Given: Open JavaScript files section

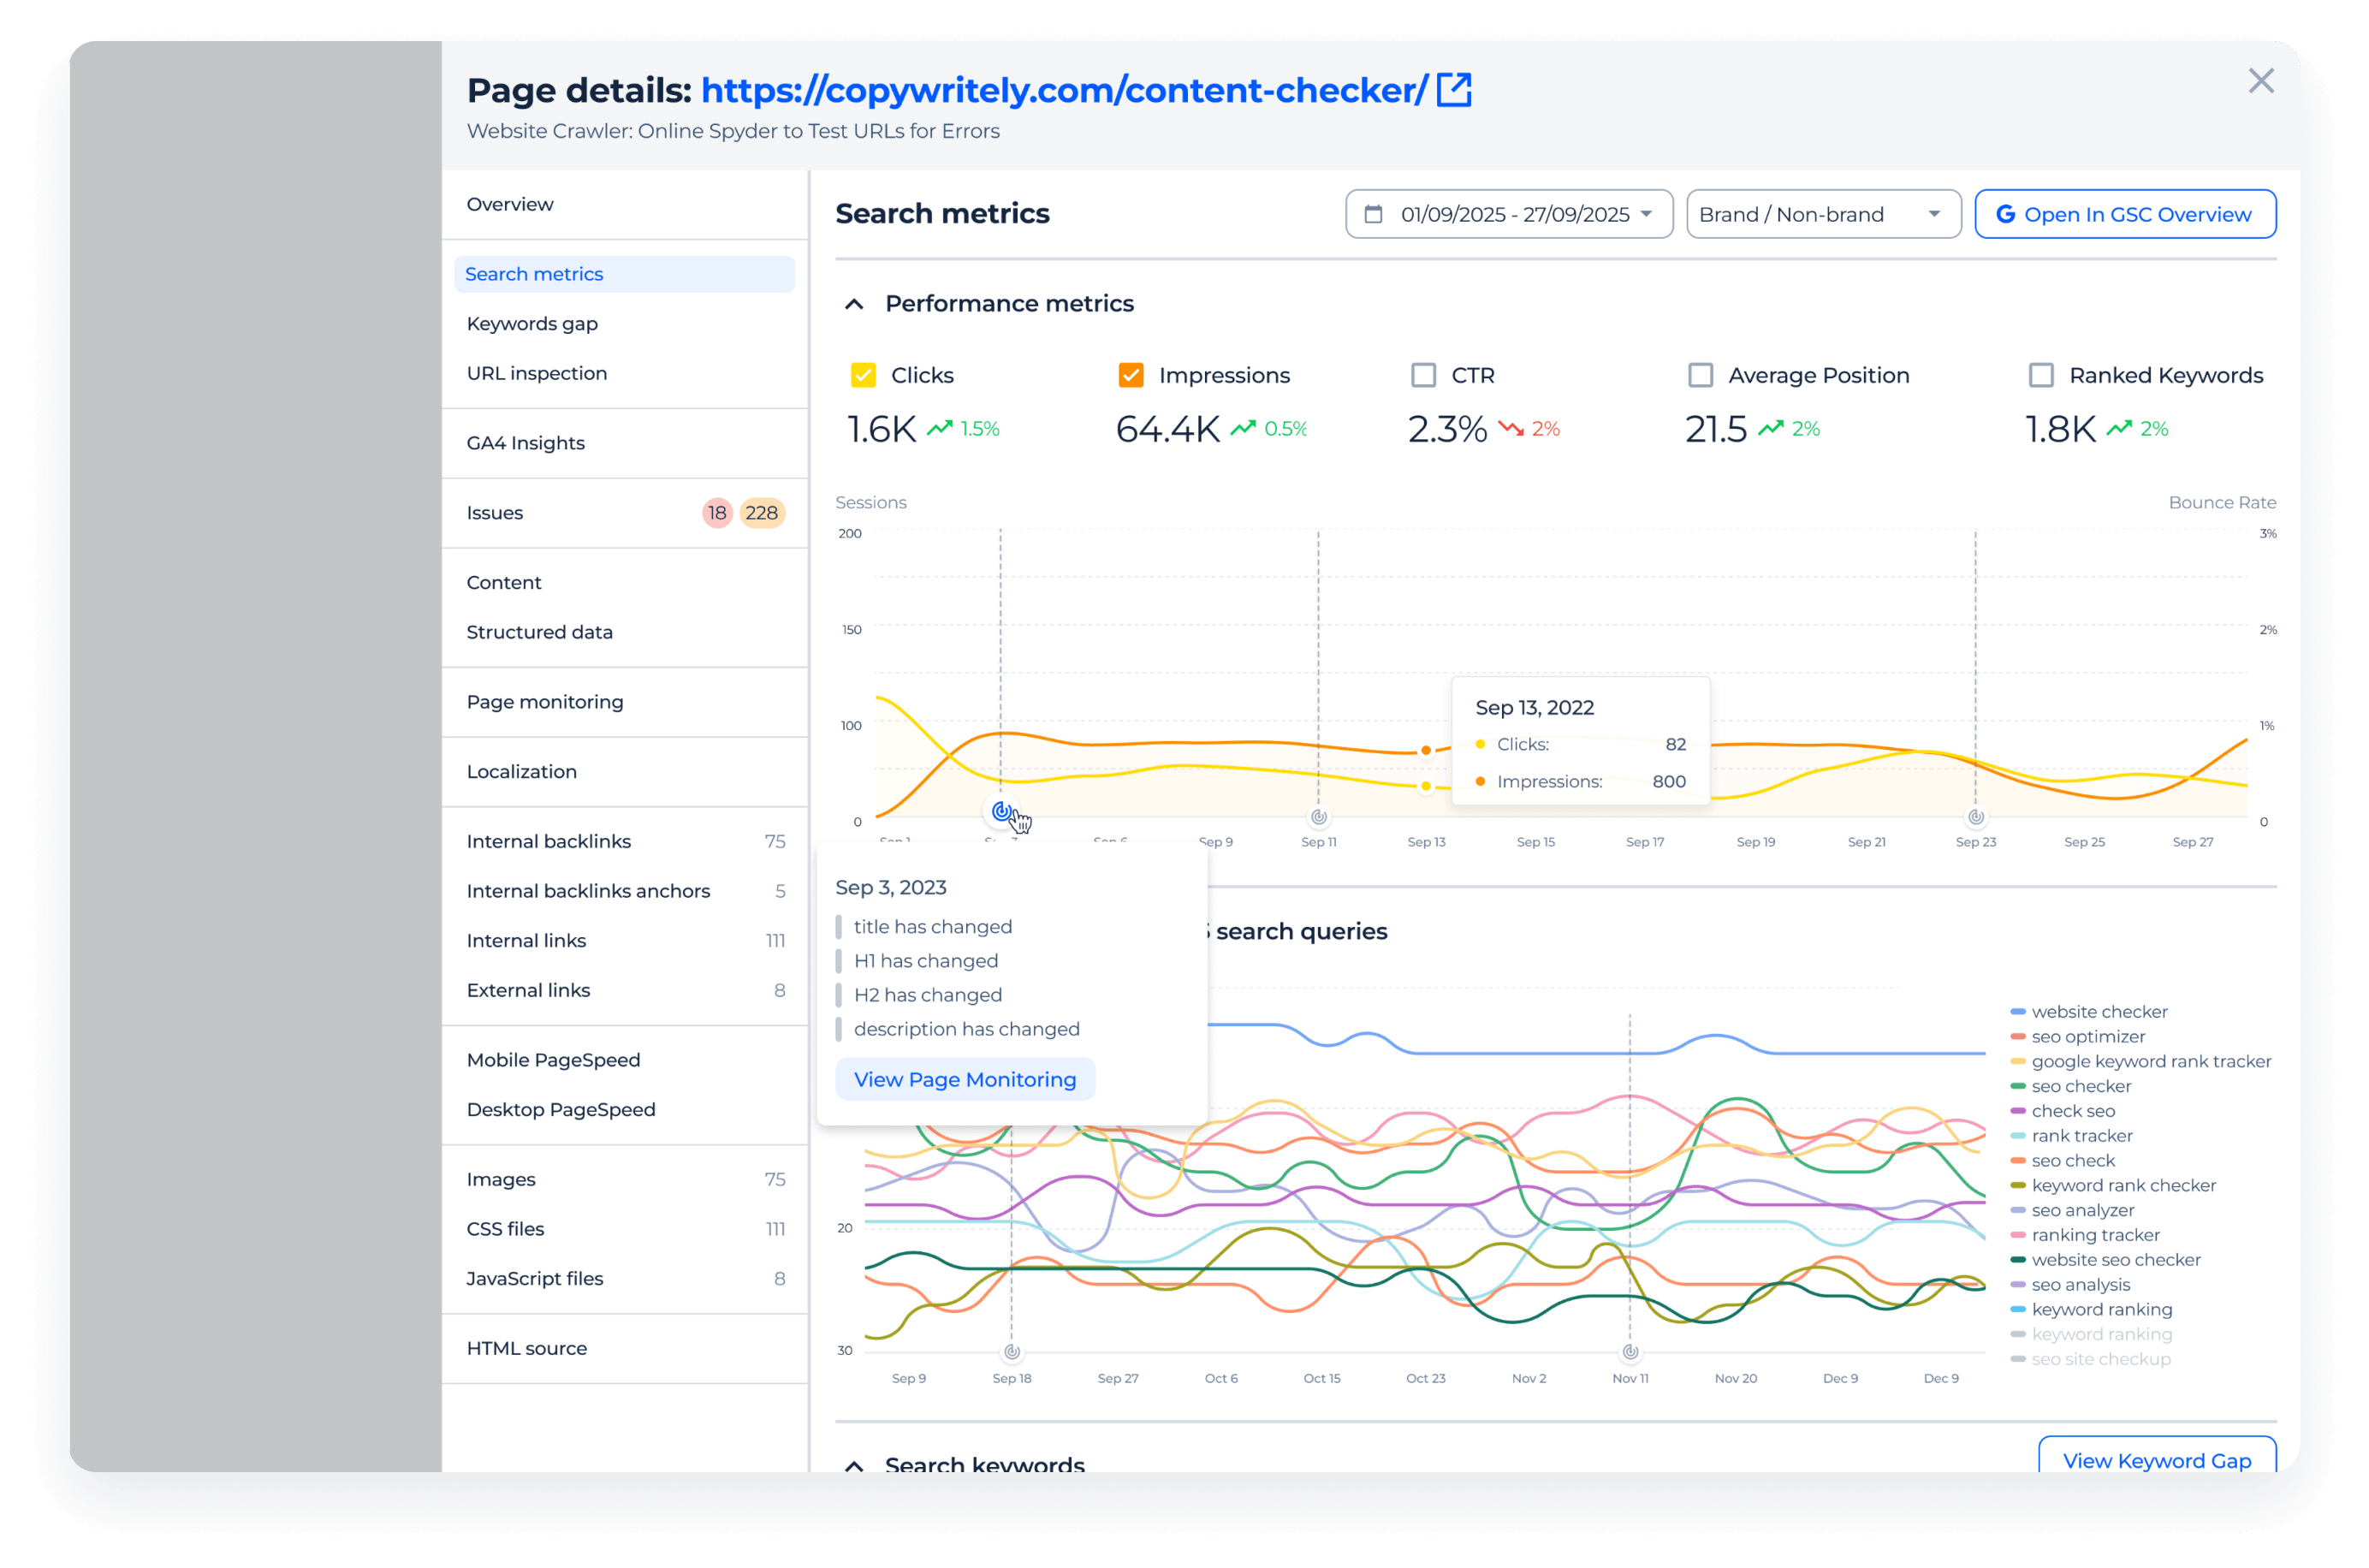Looking at the screenshot, I should tap(624, 1279).
